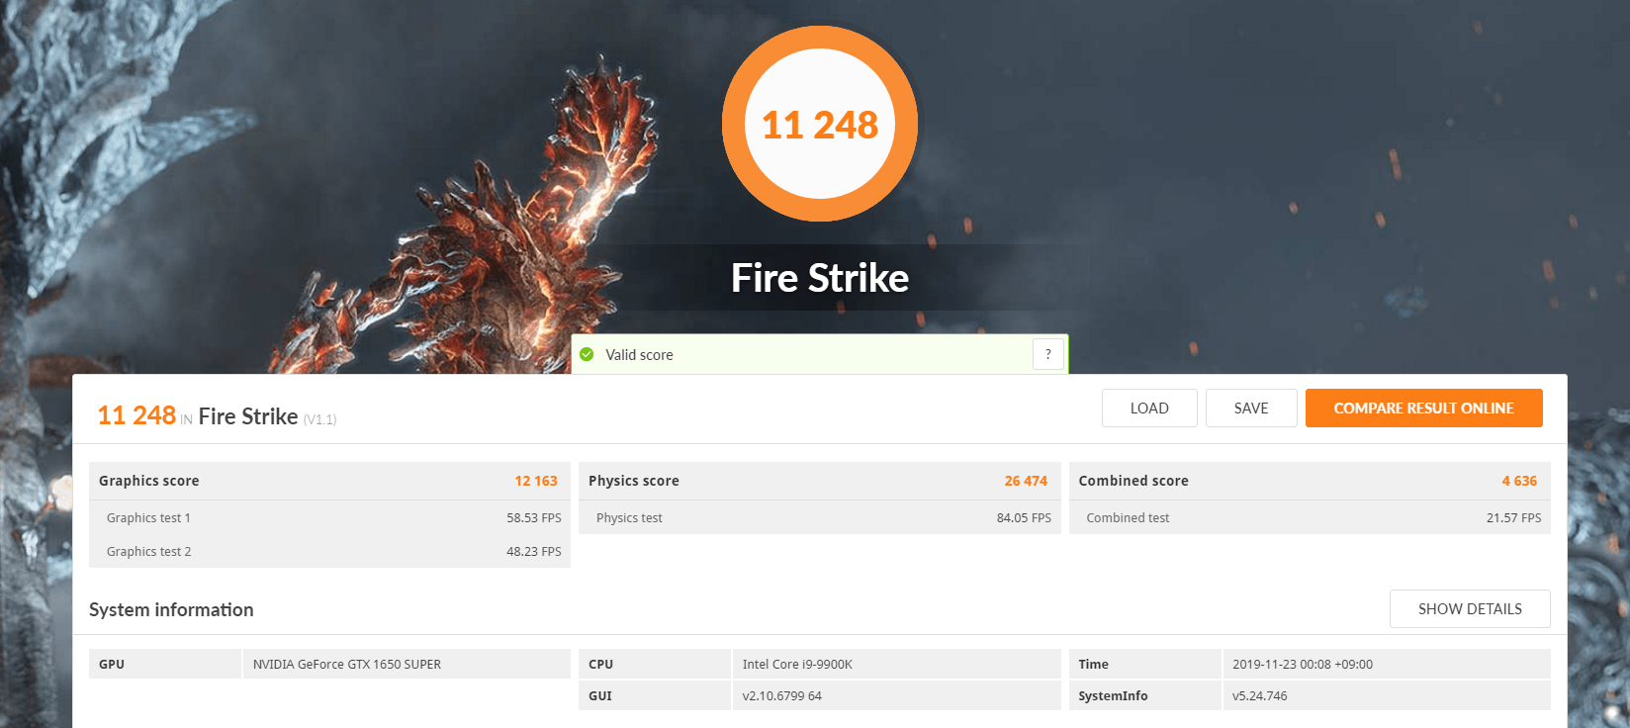The height and width of the screenshot is (728, 1630).
Task: Click SHOW DETAILS for system information
Action: click(x=1470, y=608)
